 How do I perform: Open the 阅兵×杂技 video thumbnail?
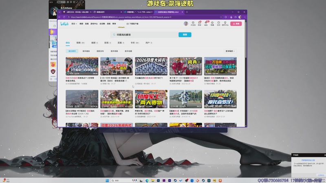click(x=186, y=66)
